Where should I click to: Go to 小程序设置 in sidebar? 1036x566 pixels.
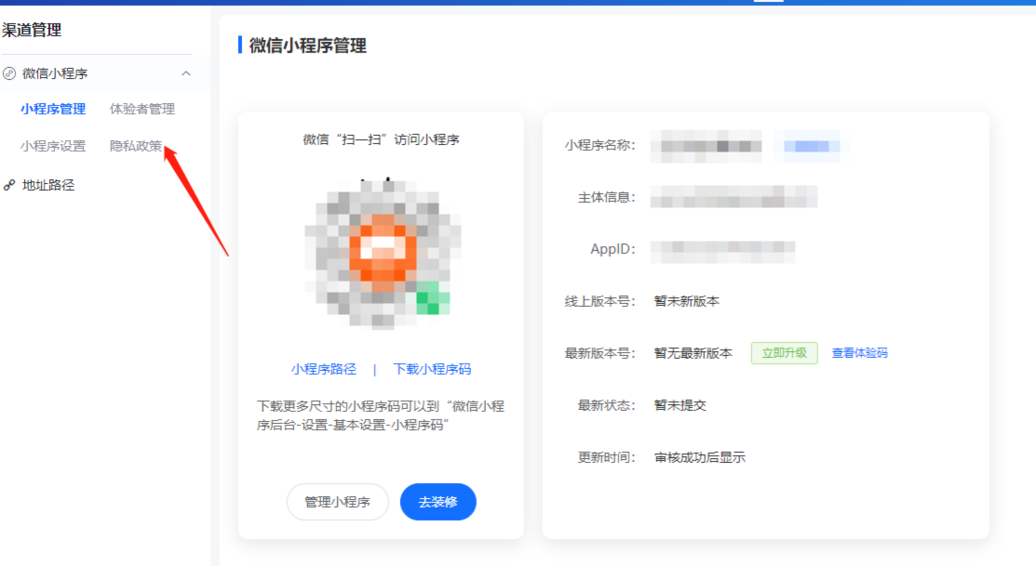53,146
